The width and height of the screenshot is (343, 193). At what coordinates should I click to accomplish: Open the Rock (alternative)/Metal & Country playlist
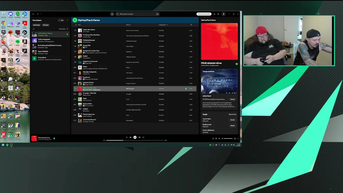50,46
